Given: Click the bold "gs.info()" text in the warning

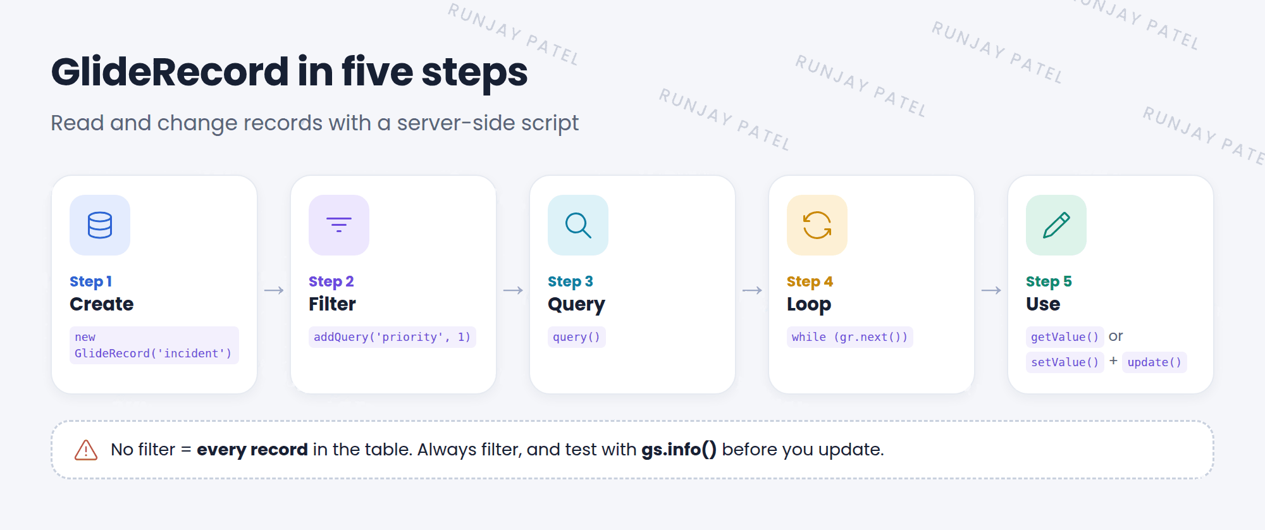Looking at the screenshot, I should [679, 450].
